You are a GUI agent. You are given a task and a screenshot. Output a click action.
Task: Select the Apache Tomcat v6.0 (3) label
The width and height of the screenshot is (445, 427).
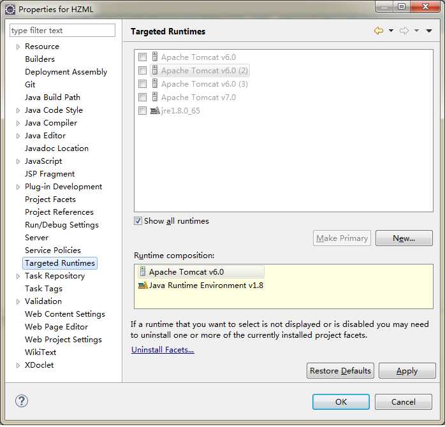[205, 84]
